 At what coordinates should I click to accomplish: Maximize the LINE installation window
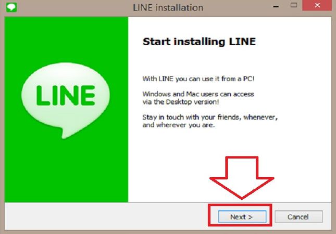click(x=294, y=5)
